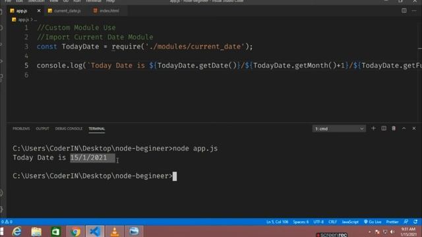
Task: Click the flag action center tray icon
Action: click(377, 232)
